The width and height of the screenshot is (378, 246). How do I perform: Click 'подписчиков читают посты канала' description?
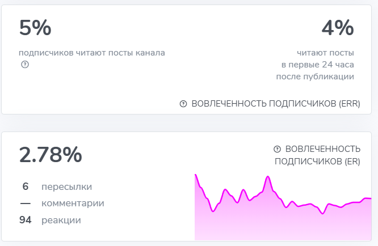pos(92,53)
